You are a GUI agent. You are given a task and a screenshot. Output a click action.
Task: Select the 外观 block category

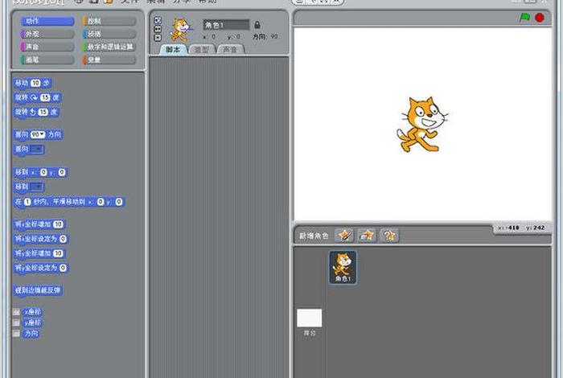coord(47,34)
